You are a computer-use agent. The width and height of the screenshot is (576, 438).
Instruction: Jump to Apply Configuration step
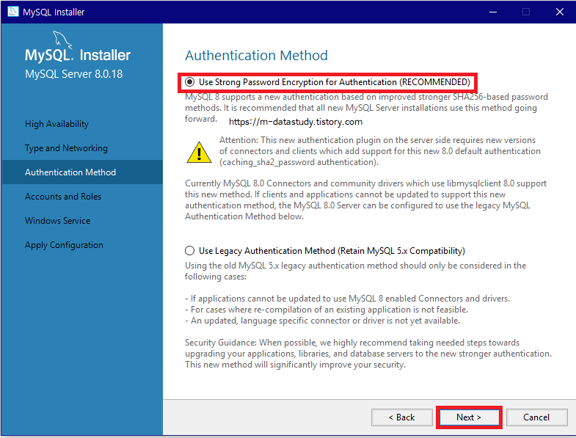coord(64,245)
